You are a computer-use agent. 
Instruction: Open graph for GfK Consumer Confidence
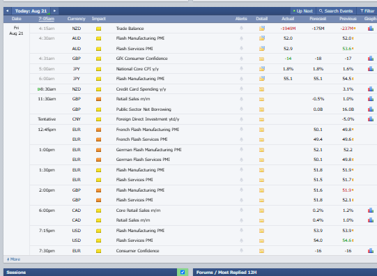[x=371, y=59]
